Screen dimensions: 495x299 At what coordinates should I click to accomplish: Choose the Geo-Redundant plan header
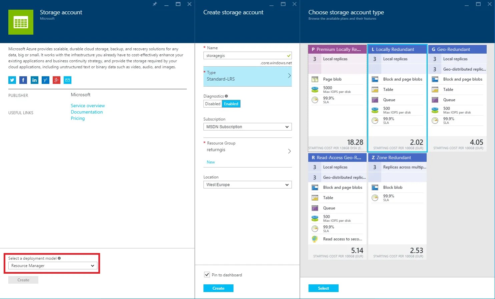457,49
